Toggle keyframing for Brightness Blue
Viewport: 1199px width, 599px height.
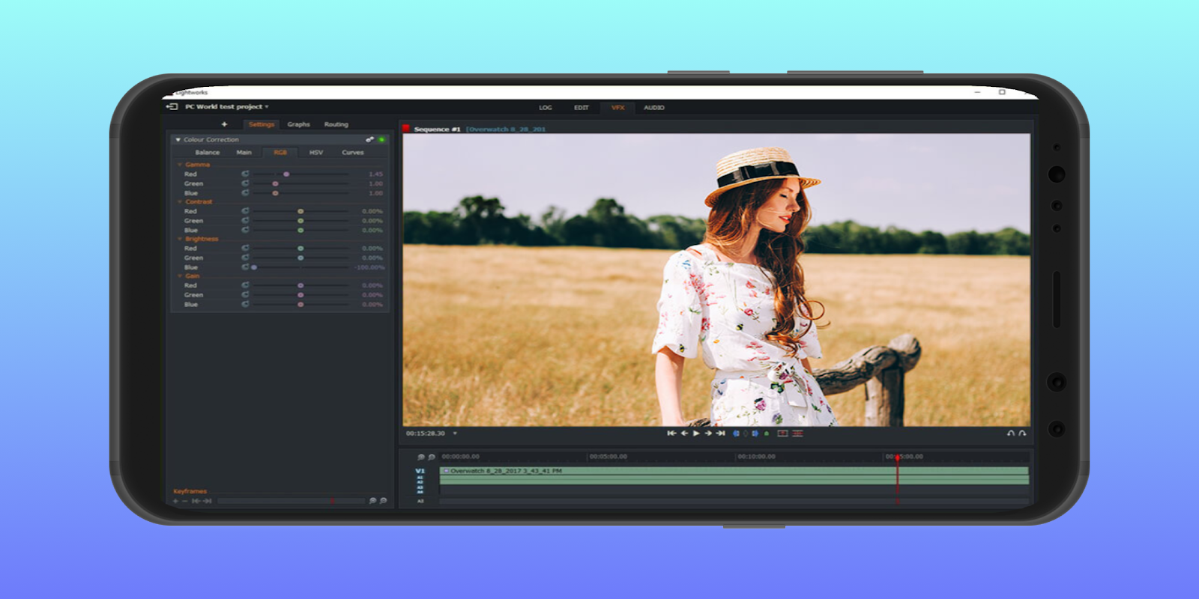(245, 267)
